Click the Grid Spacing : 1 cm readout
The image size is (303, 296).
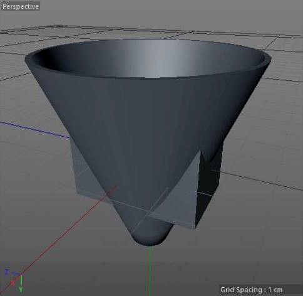coord(252,290)
